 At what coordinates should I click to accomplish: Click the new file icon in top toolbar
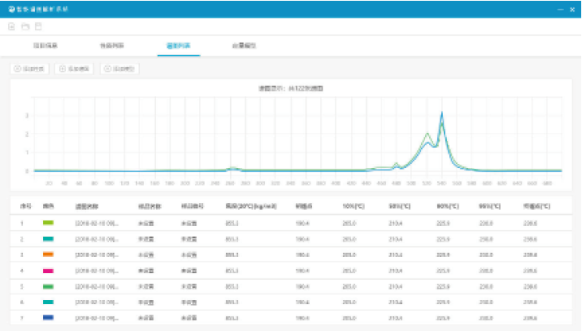pyautogui.click(x=11, y=26)
